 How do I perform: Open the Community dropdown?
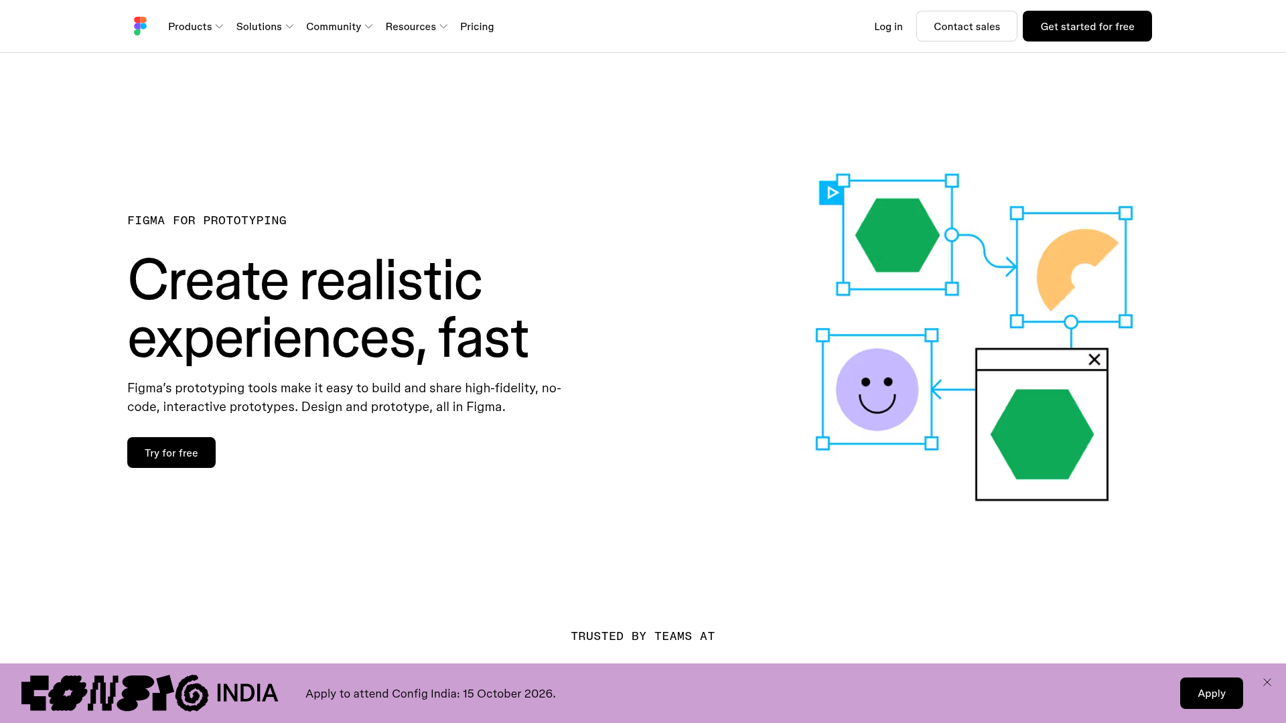point(339,27)
